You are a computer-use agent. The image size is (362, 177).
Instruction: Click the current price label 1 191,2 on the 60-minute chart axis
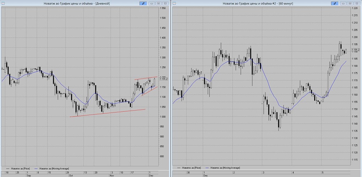click(355, 50)
